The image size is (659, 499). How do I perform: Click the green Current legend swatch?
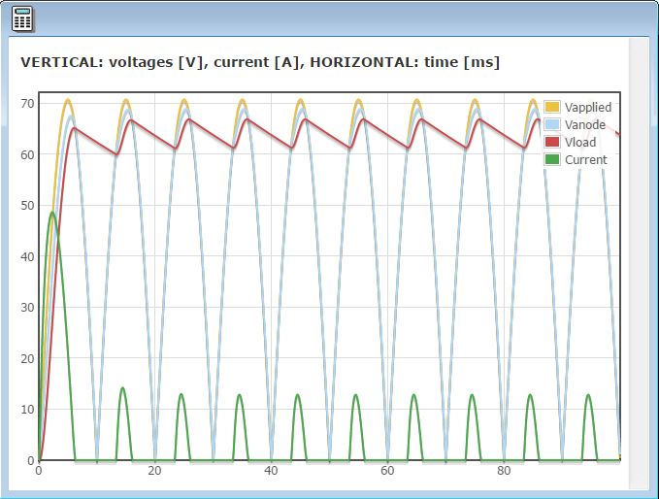coord(552,159)
